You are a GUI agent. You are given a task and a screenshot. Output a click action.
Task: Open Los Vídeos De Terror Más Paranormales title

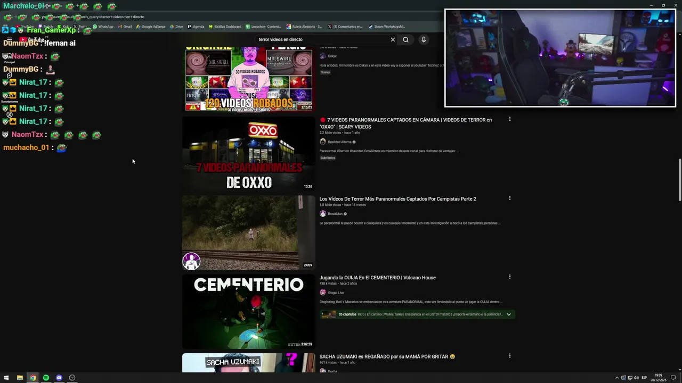[x=397, y=199]
